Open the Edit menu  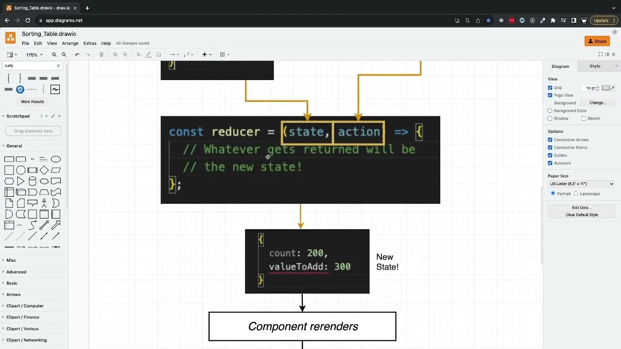point(38,44)
